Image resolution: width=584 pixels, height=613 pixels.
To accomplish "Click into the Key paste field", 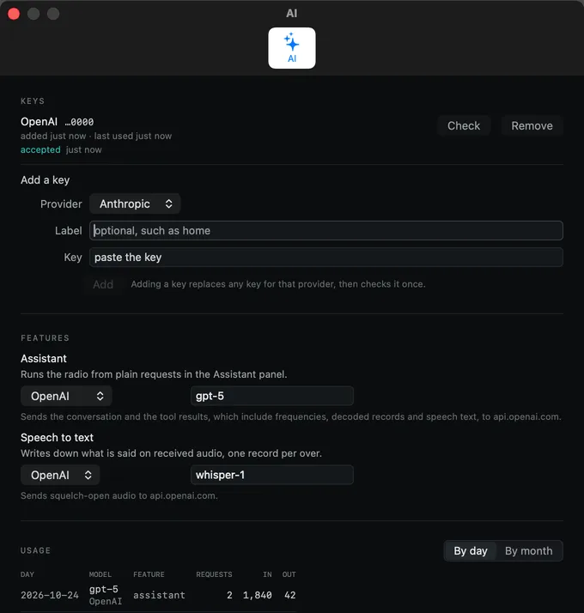I will click(326, 258).
